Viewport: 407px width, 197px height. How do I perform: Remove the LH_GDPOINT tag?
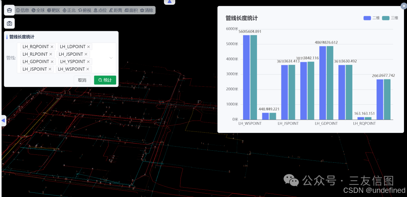click(x=52, y=62)
